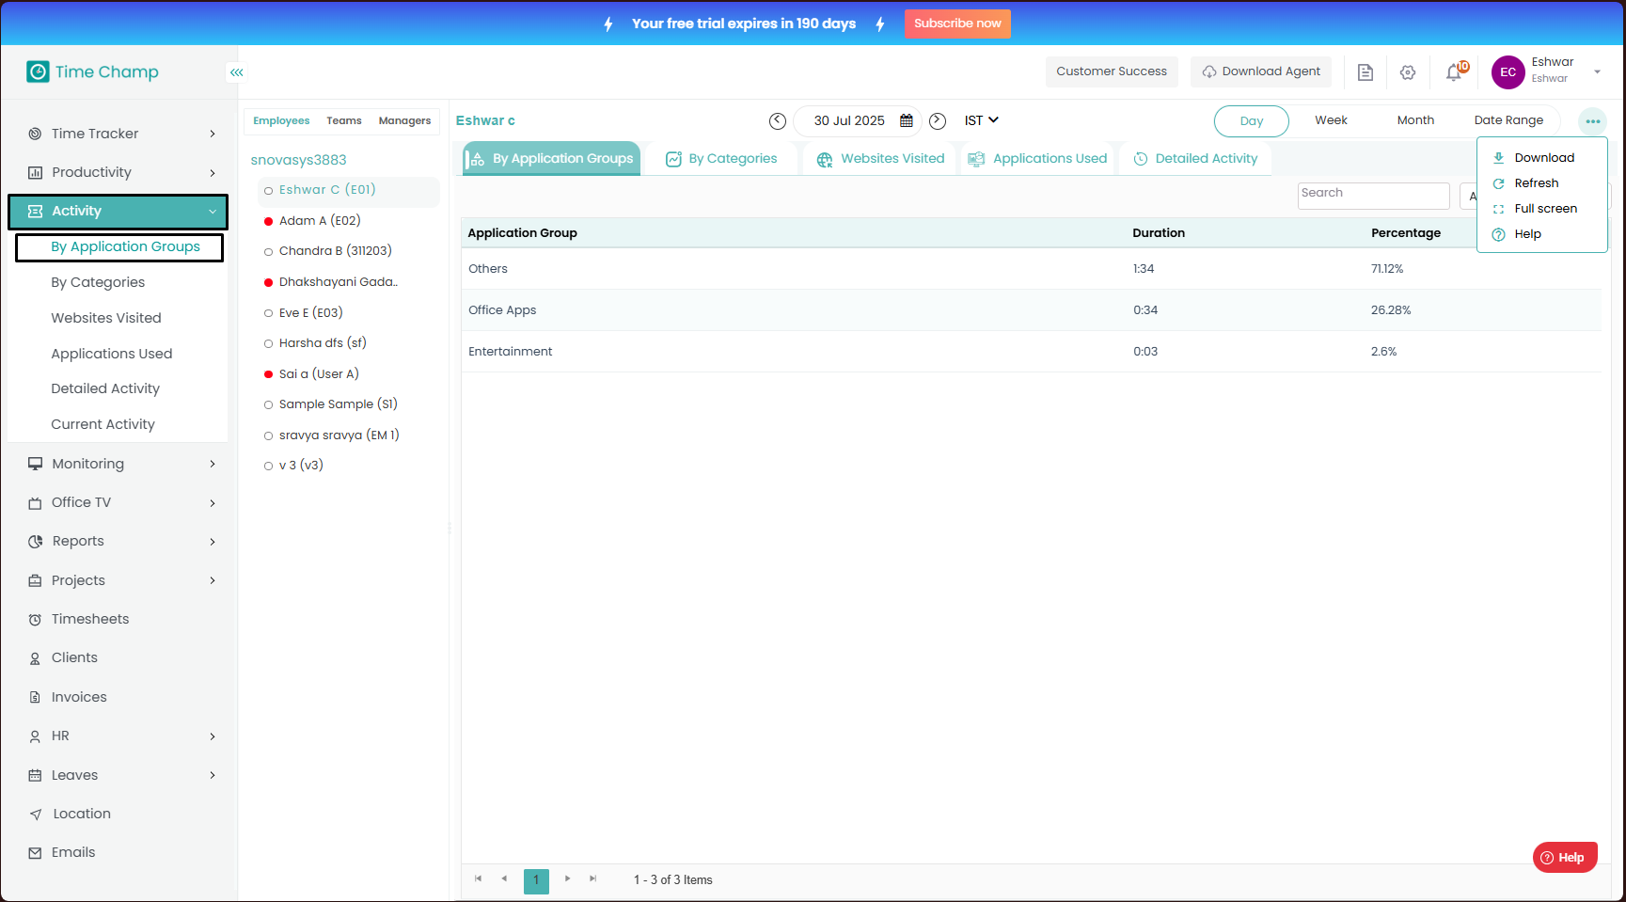Click the Subscribe now button

point(957,24)
